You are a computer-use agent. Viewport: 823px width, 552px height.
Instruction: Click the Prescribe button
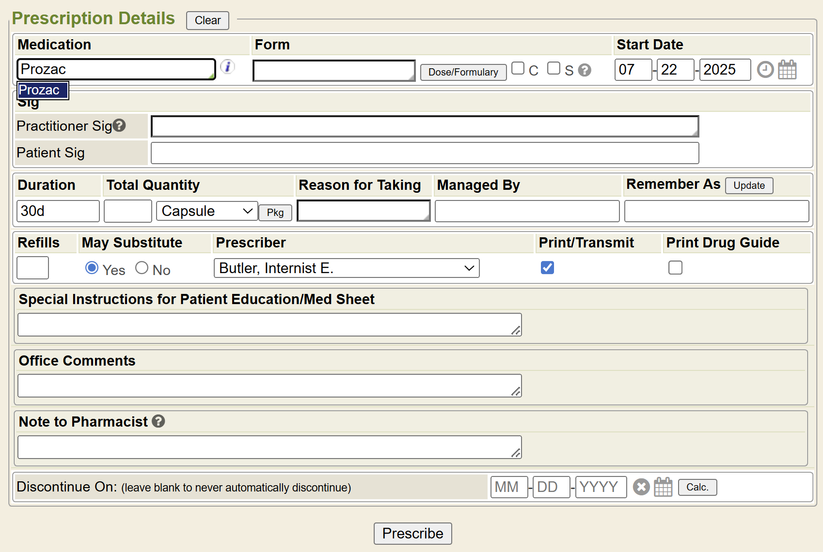pos(412,533)
